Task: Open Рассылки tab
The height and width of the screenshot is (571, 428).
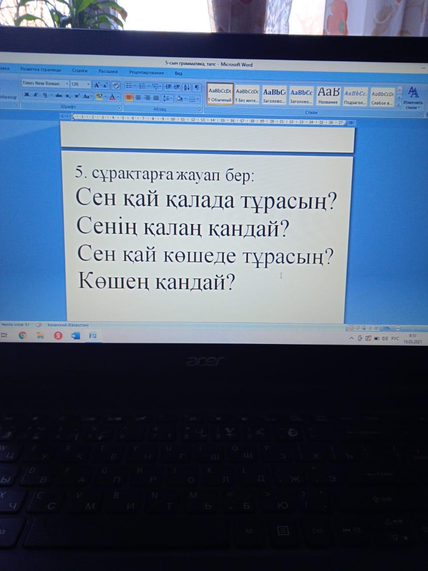Action: (x=108, y=71)
